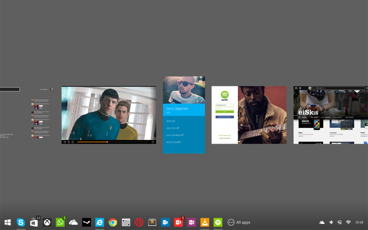Open WhatsApp taskbar icon
The image size is (368, 230).
coord(60,222)
